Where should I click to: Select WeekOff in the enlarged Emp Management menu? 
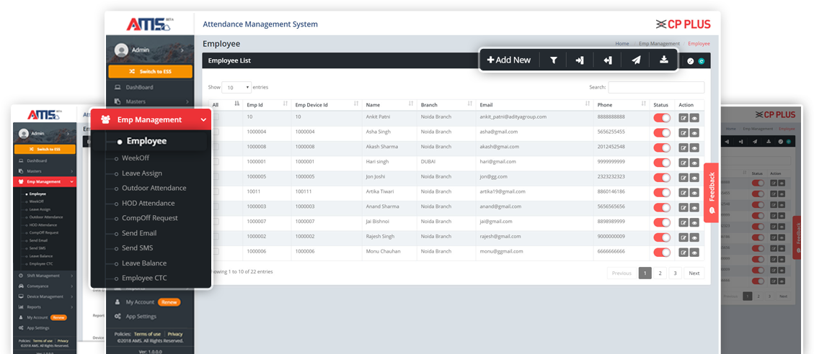click(136, 158)
